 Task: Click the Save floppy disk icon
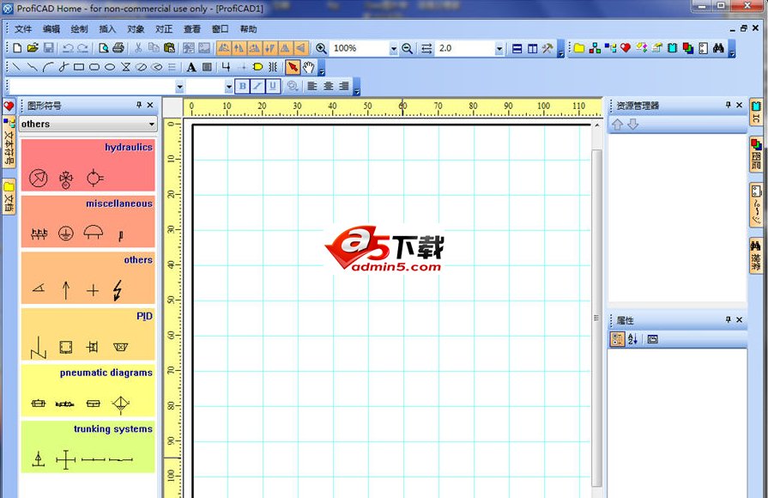pos(49,48)
